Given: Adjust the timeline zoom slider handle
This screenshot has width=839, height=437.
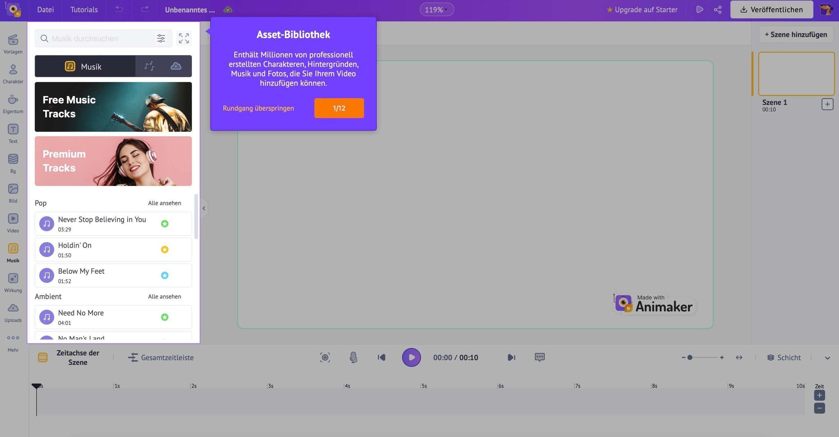Looking at the screenshot, I should [690, 357].
